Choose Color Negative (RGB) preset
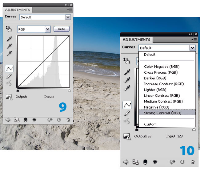 click(x=167, y=67)
